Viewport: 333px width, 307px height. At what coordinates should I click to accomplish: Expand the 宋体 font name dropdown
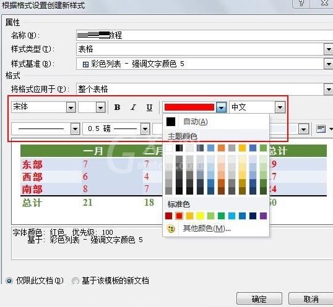click(x=71, y=107)
